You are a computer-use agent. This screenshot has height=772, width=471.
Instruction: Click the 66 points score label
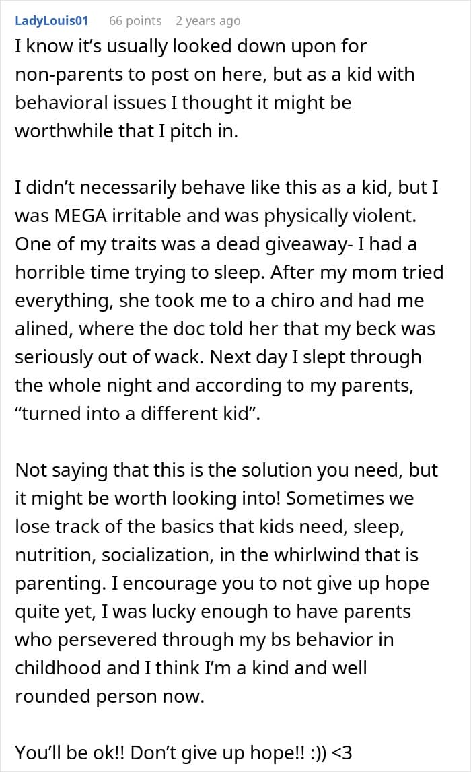(135, 21)
